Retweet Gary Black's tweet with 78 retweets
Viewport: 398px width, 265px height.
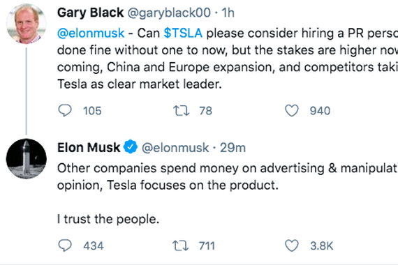(x=182, y=111)
